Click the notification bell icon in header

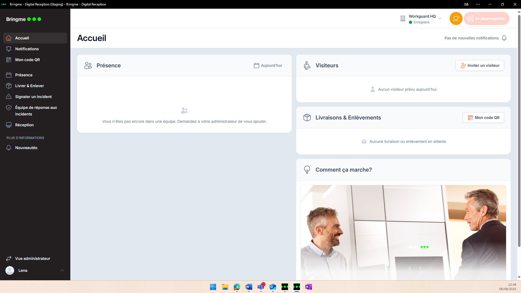[504, 38]
